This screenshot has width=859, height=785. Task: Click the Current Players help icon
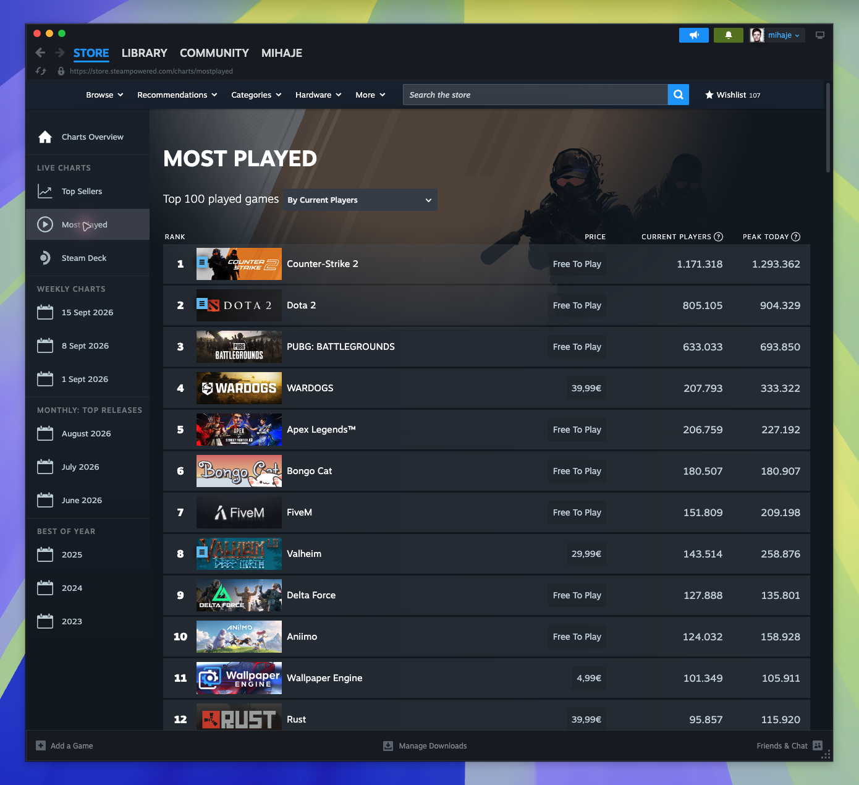click(718, 237)
